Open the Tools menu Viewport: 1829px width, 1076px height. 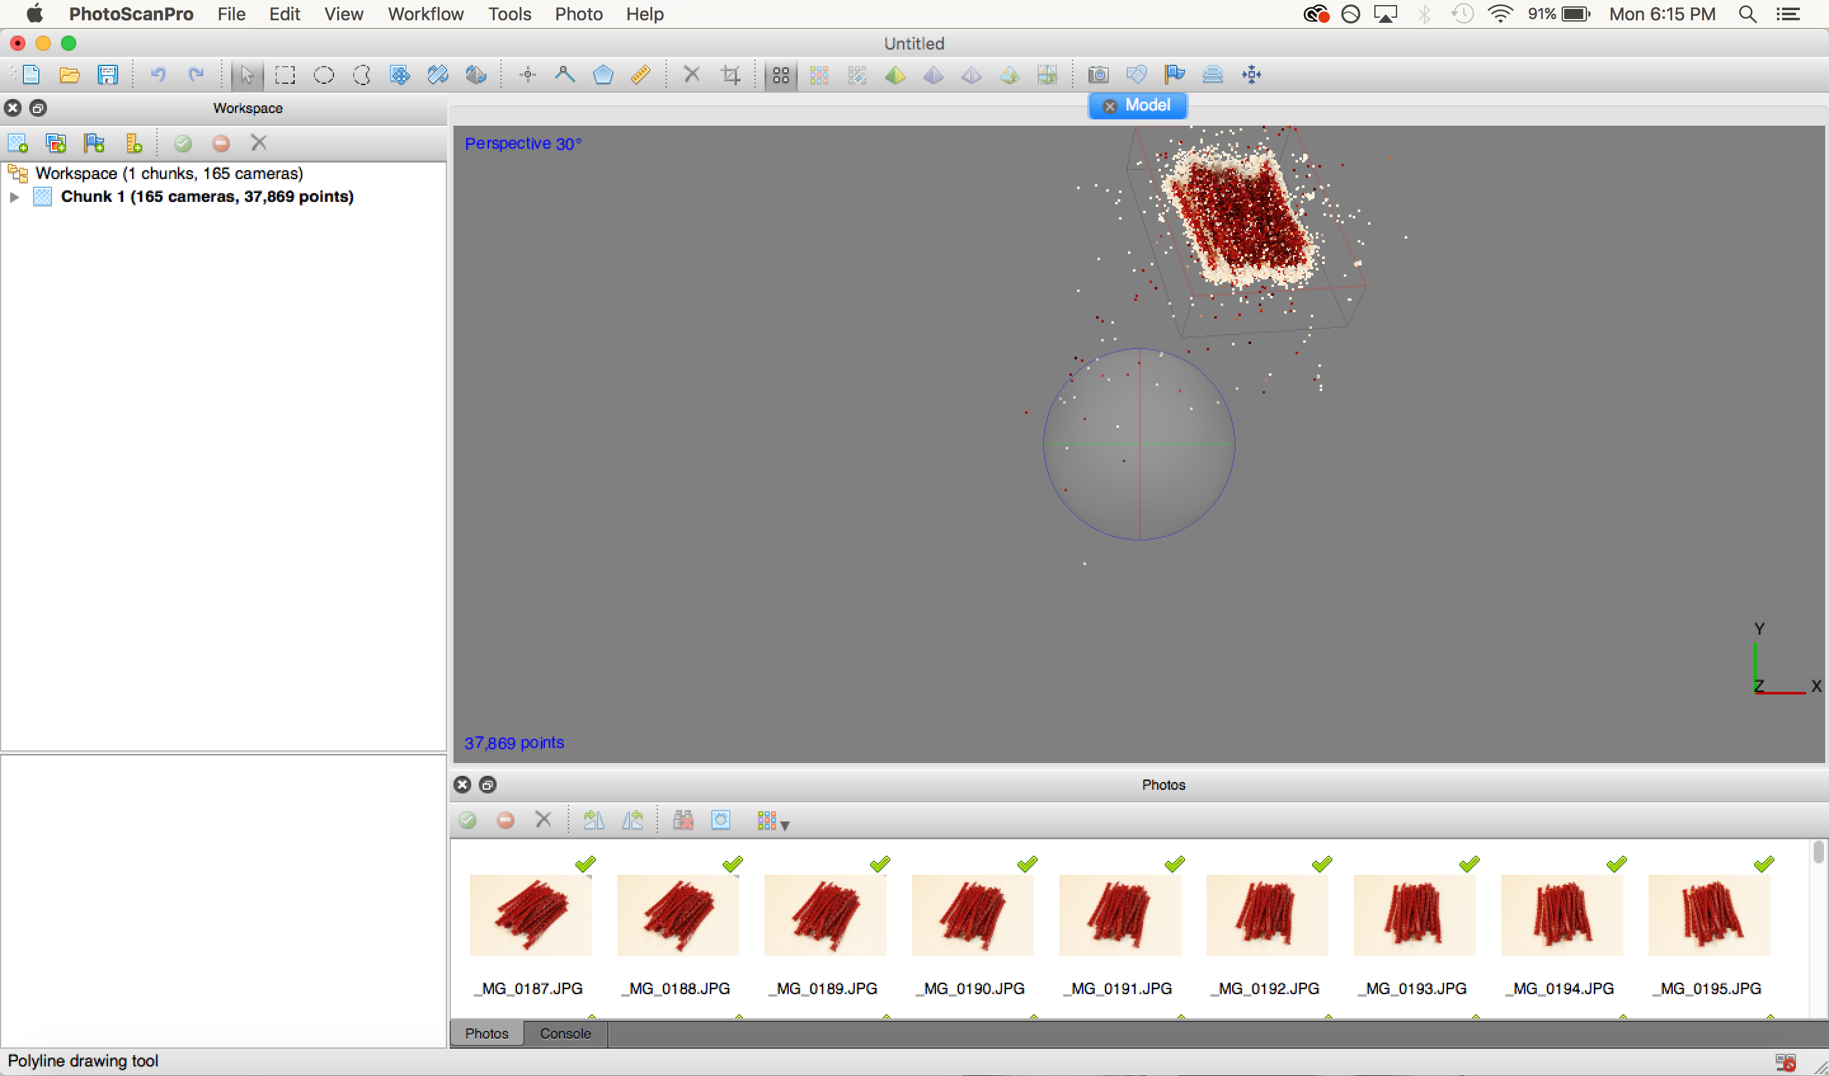pyautogui.click(x=509, y=14)
